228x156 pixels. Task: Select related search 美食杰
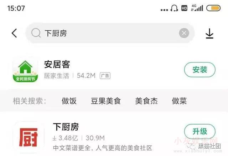(x=146, y=101)
